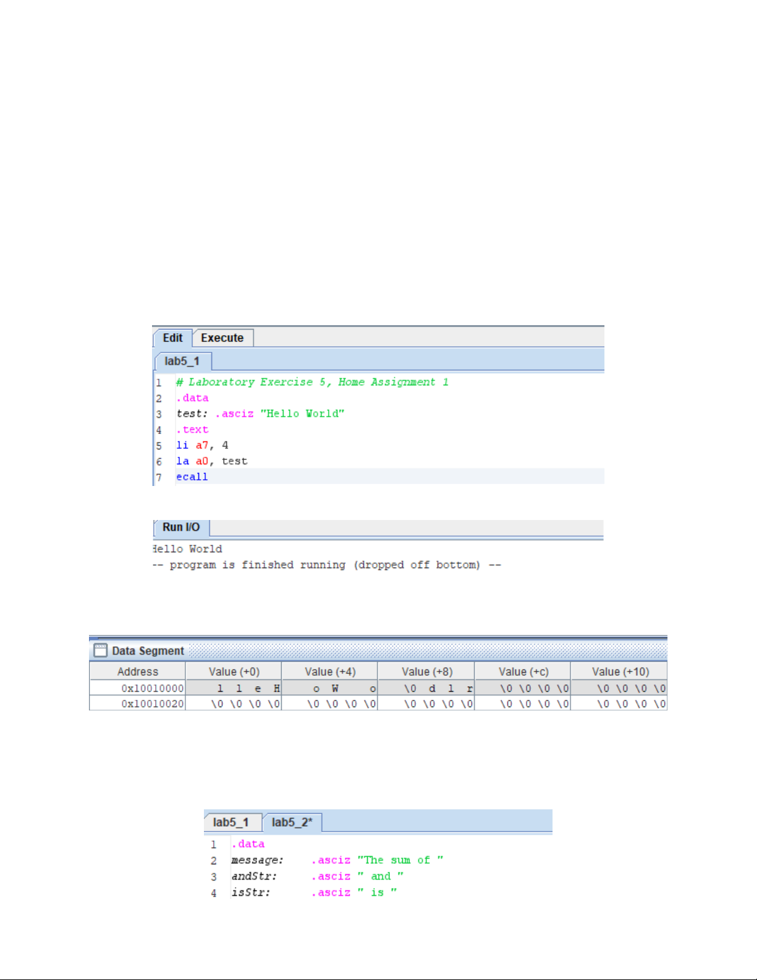Screen dimensions: 757x980
Task: Click the Value (+0) column header
Action: [x=234, y=671]
